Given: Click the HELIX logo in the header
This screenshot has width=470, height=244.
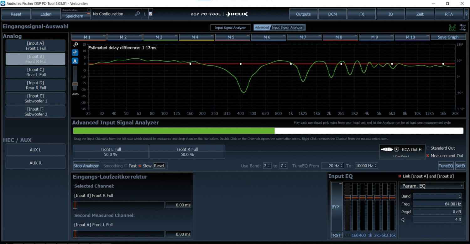Looking at the screenshot, I should click(237, 14).
